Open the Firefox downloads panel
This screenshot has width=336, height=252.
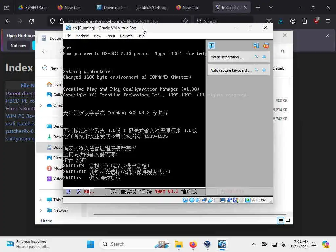281,21
